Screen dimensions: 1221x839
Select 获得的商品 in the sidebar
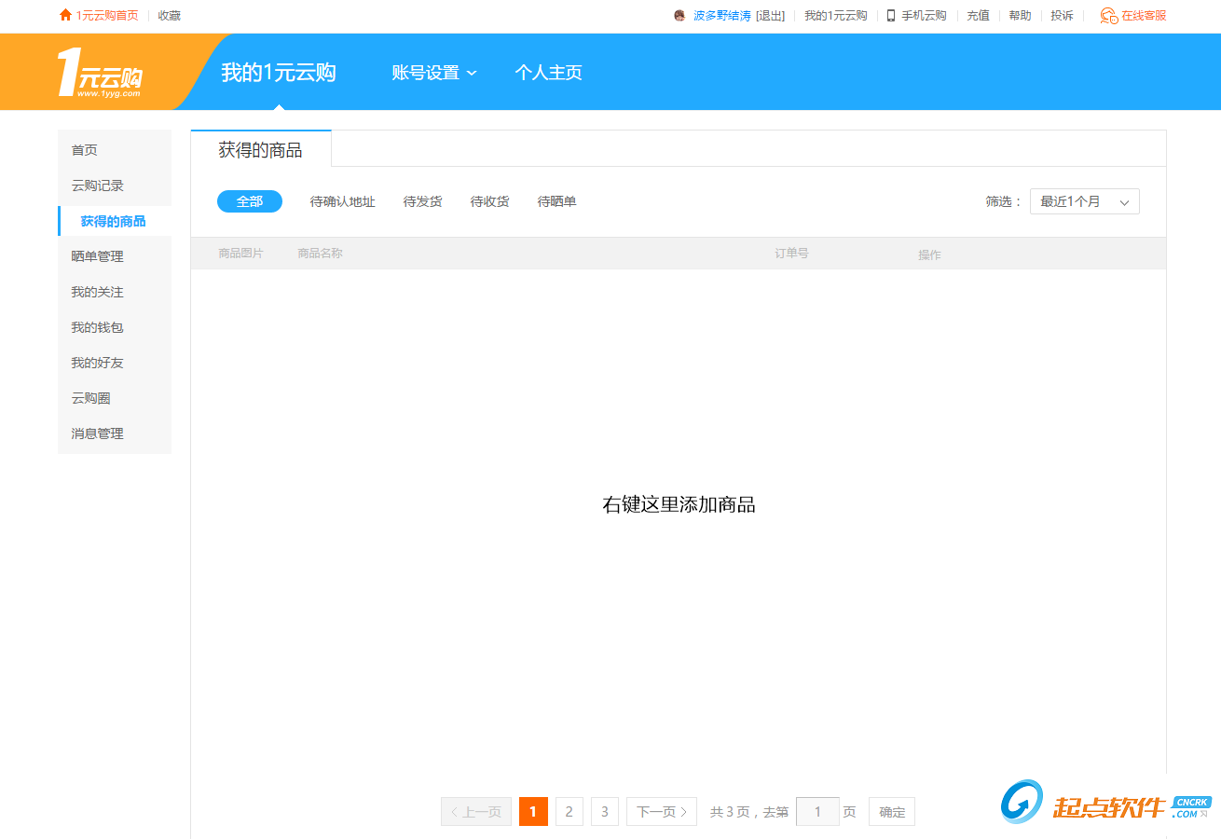tap(115, 221)
